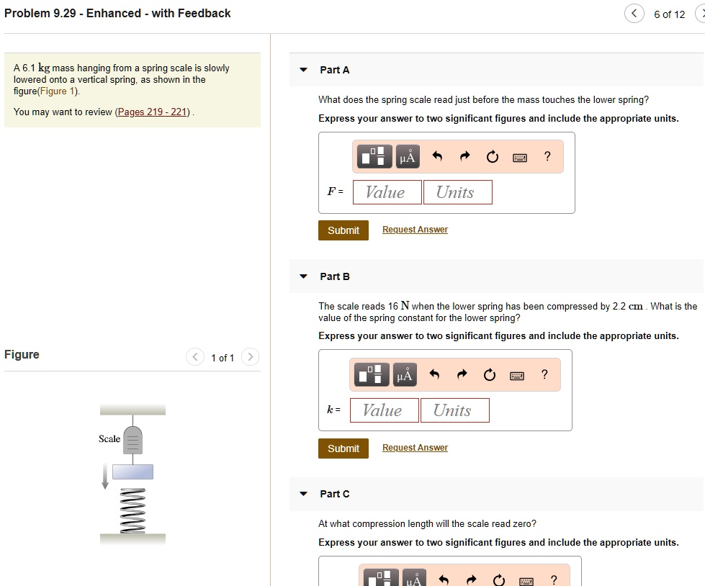The height and width of the screenshot is (586, 705).
Task: Click the help question mark in Part B
Action: pos(544,374)
